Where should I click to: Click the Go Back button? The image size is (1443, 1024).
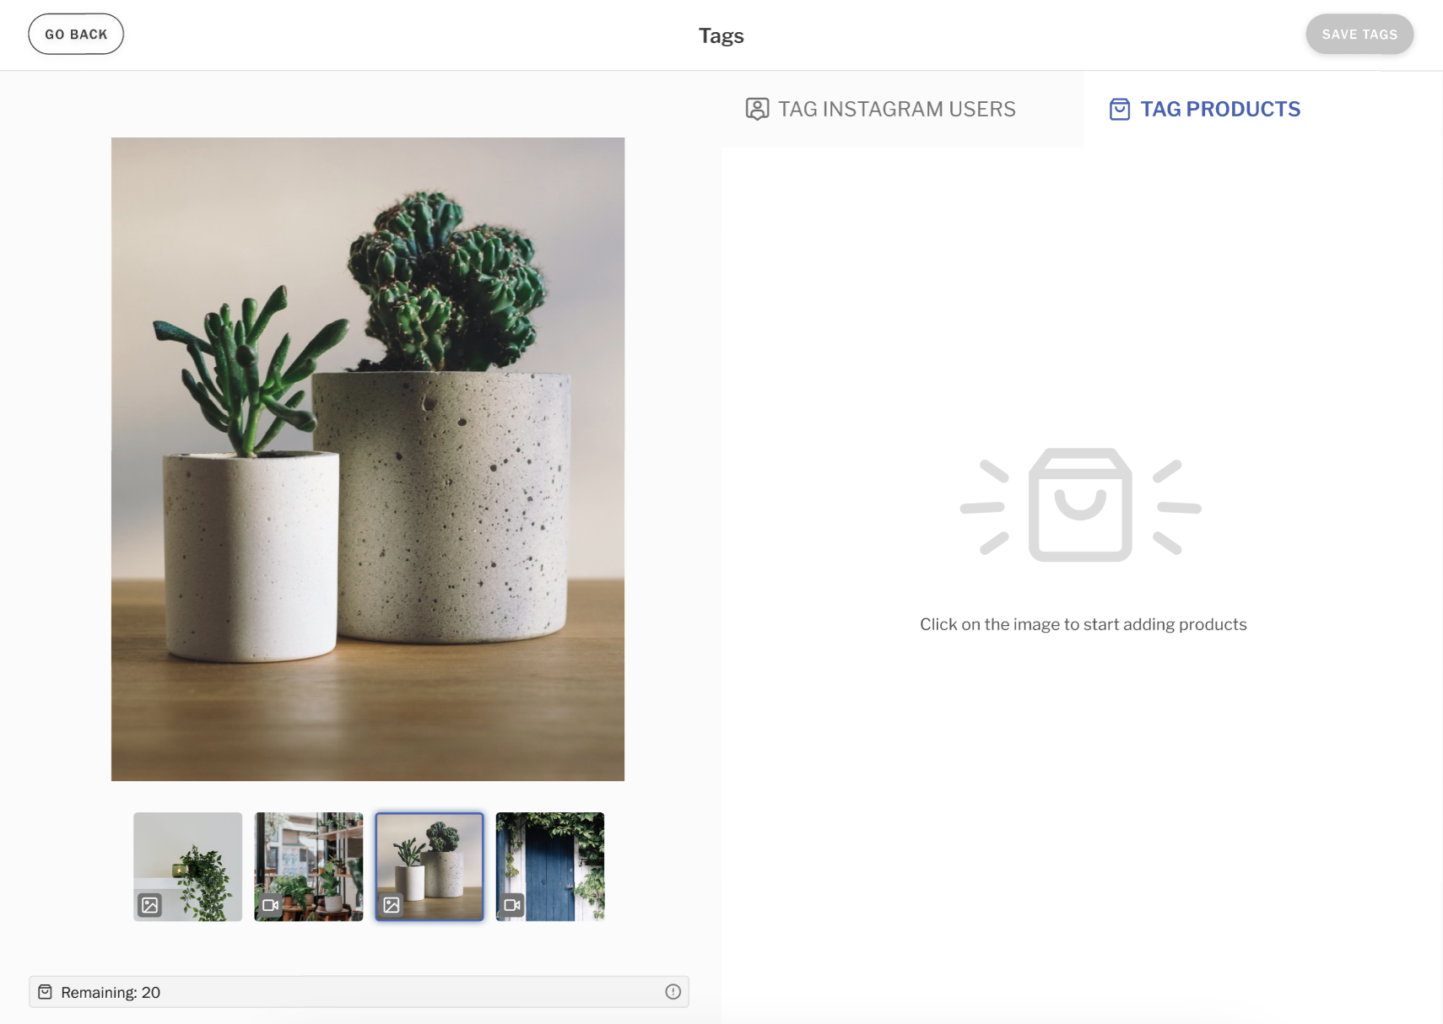(x=75, y=34)
